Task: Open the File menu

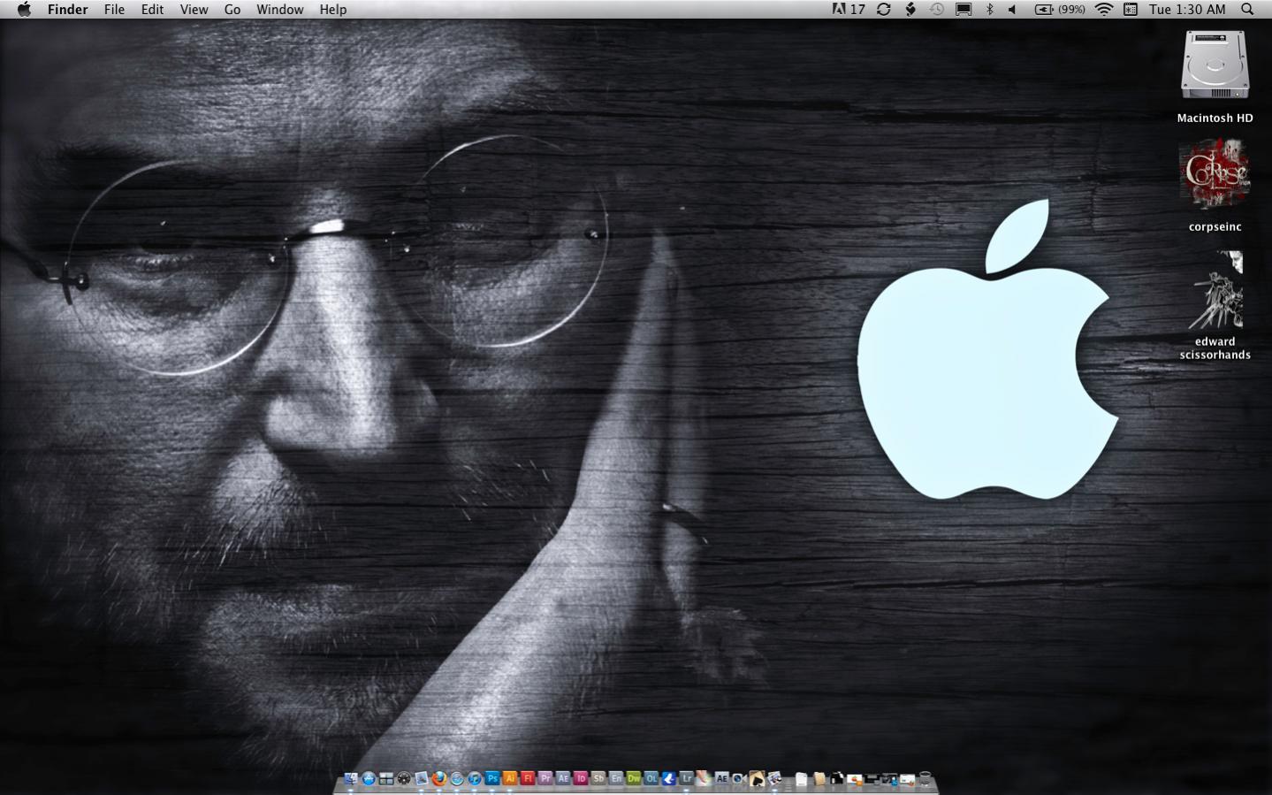Action: (114, 9)
